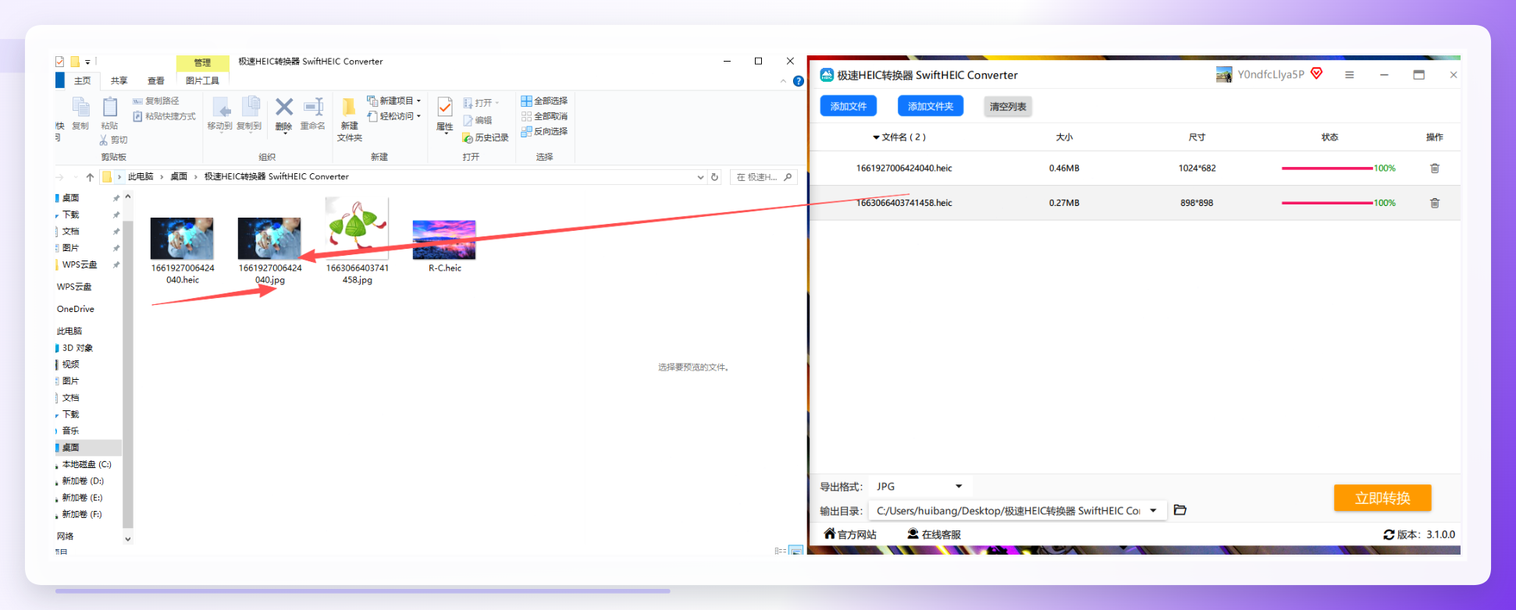Delete 1661927006424040.heic row via trash icon
1516x610 pixels.
pyautogui.click(x=1435, y=168)
